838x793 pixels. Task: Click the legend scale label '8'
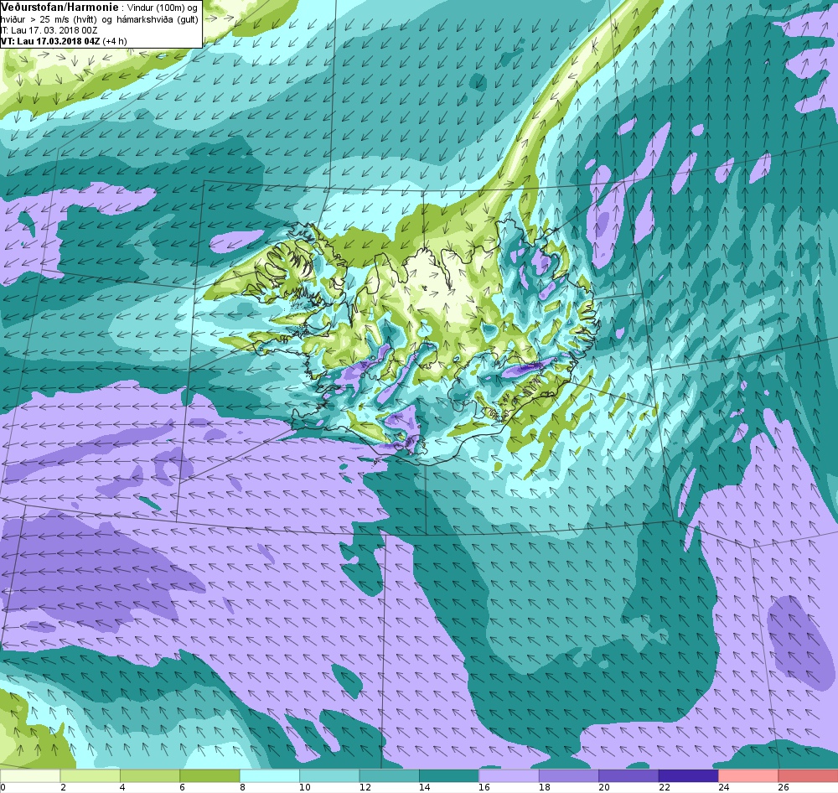coord(243,786)
